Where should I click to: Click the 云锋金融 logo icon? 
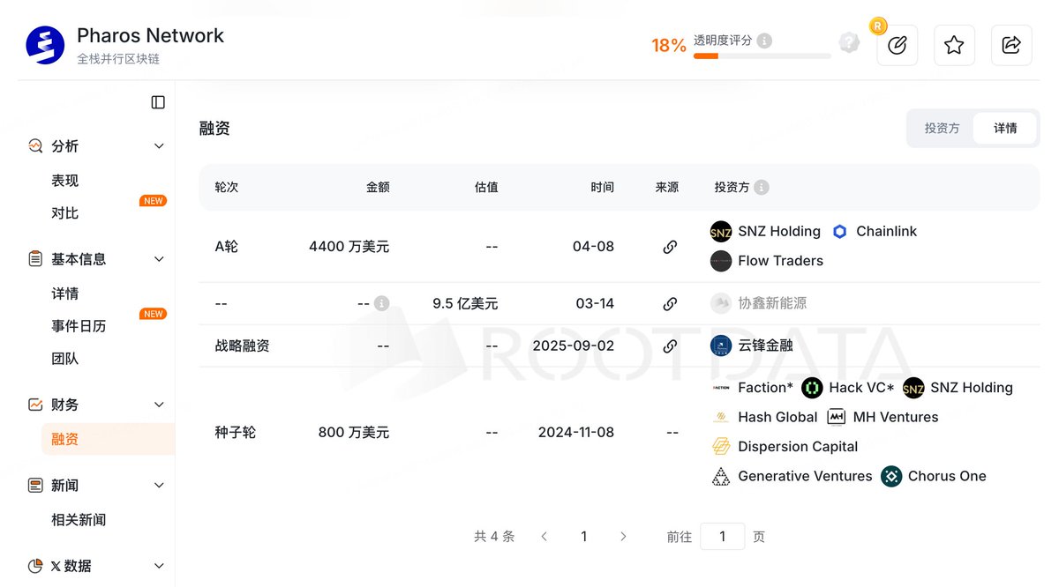721,346
